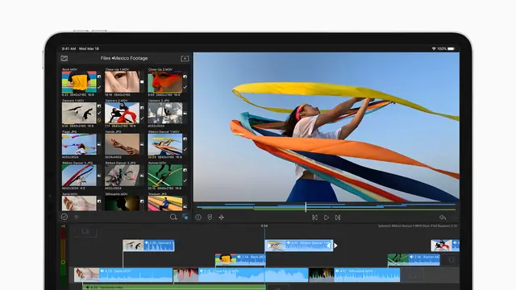Select the Dancers 2.MOV library thumbnail
This screenshot has width=516, height=290.
click(122, 113)
